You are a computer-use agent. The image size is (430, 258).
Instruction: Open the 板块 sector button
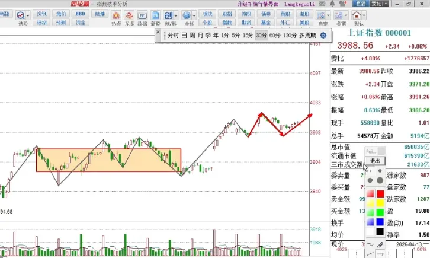coord(207,14)
